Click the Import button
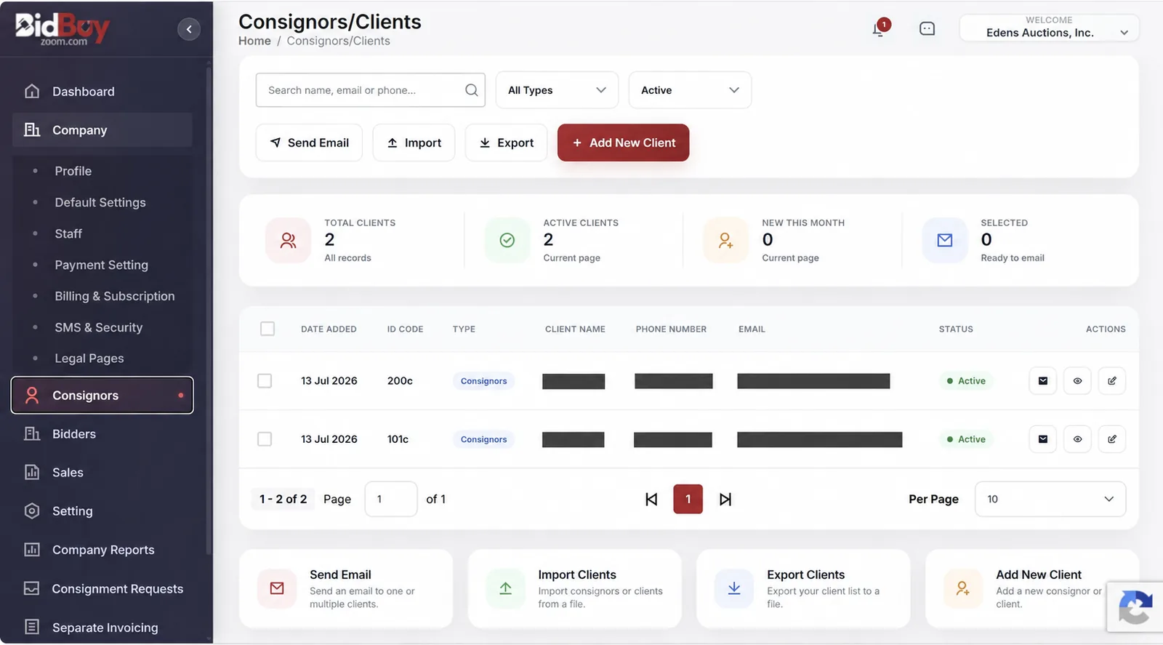The width and height of the screenshot is (1163, 645). (x=414, y=143)
